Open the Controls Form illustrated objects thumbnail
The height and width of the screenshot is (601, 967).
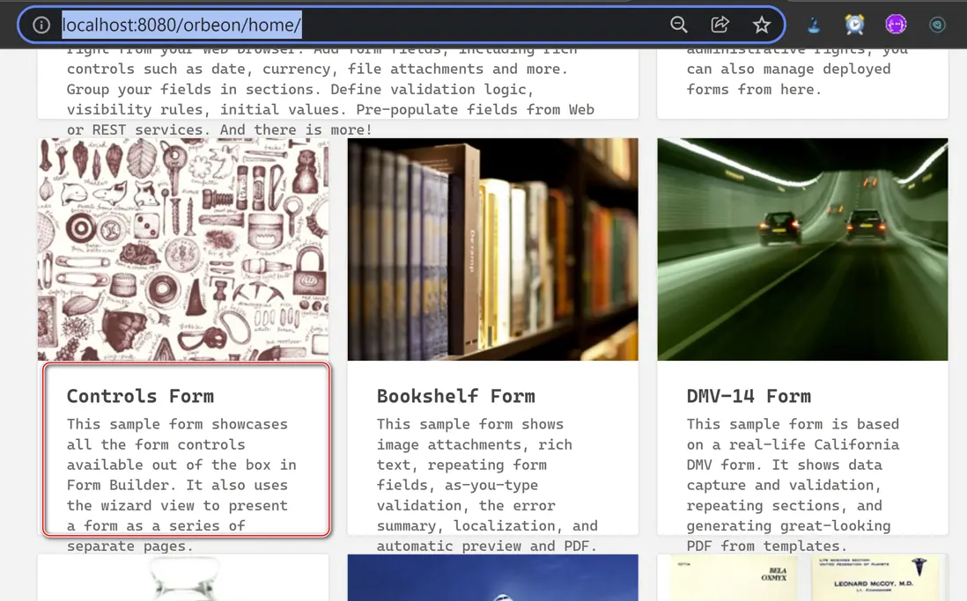pyautogui.click(x=183, y=249)
